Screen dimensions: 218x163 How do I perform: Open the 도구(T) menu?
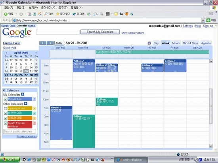(63, 8)
